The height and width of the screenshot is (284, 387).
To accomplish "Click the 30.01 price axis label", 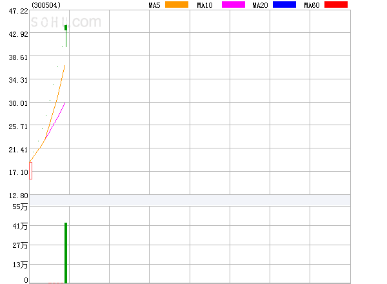I will 18,103.
